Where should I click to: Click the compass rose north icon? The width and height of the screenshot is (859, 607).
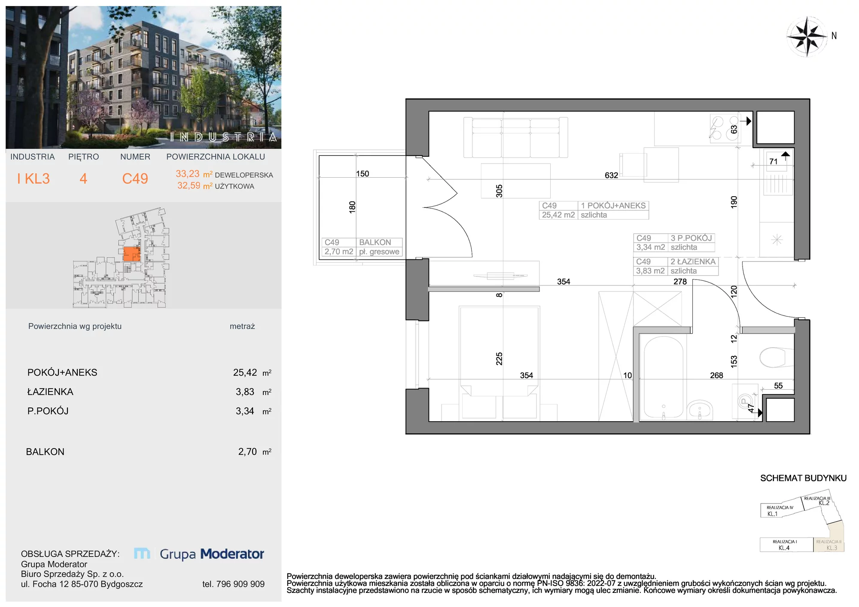(807, 36)
